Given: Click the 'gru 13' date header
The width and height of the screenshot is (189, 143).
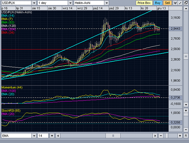Looking at the screenshot, I should coord(161,8).
